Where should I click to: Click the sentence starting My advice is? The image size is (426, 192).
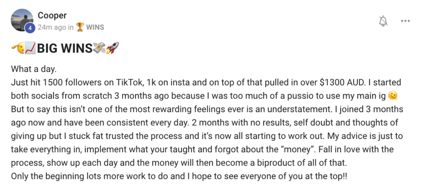point(206,143)
